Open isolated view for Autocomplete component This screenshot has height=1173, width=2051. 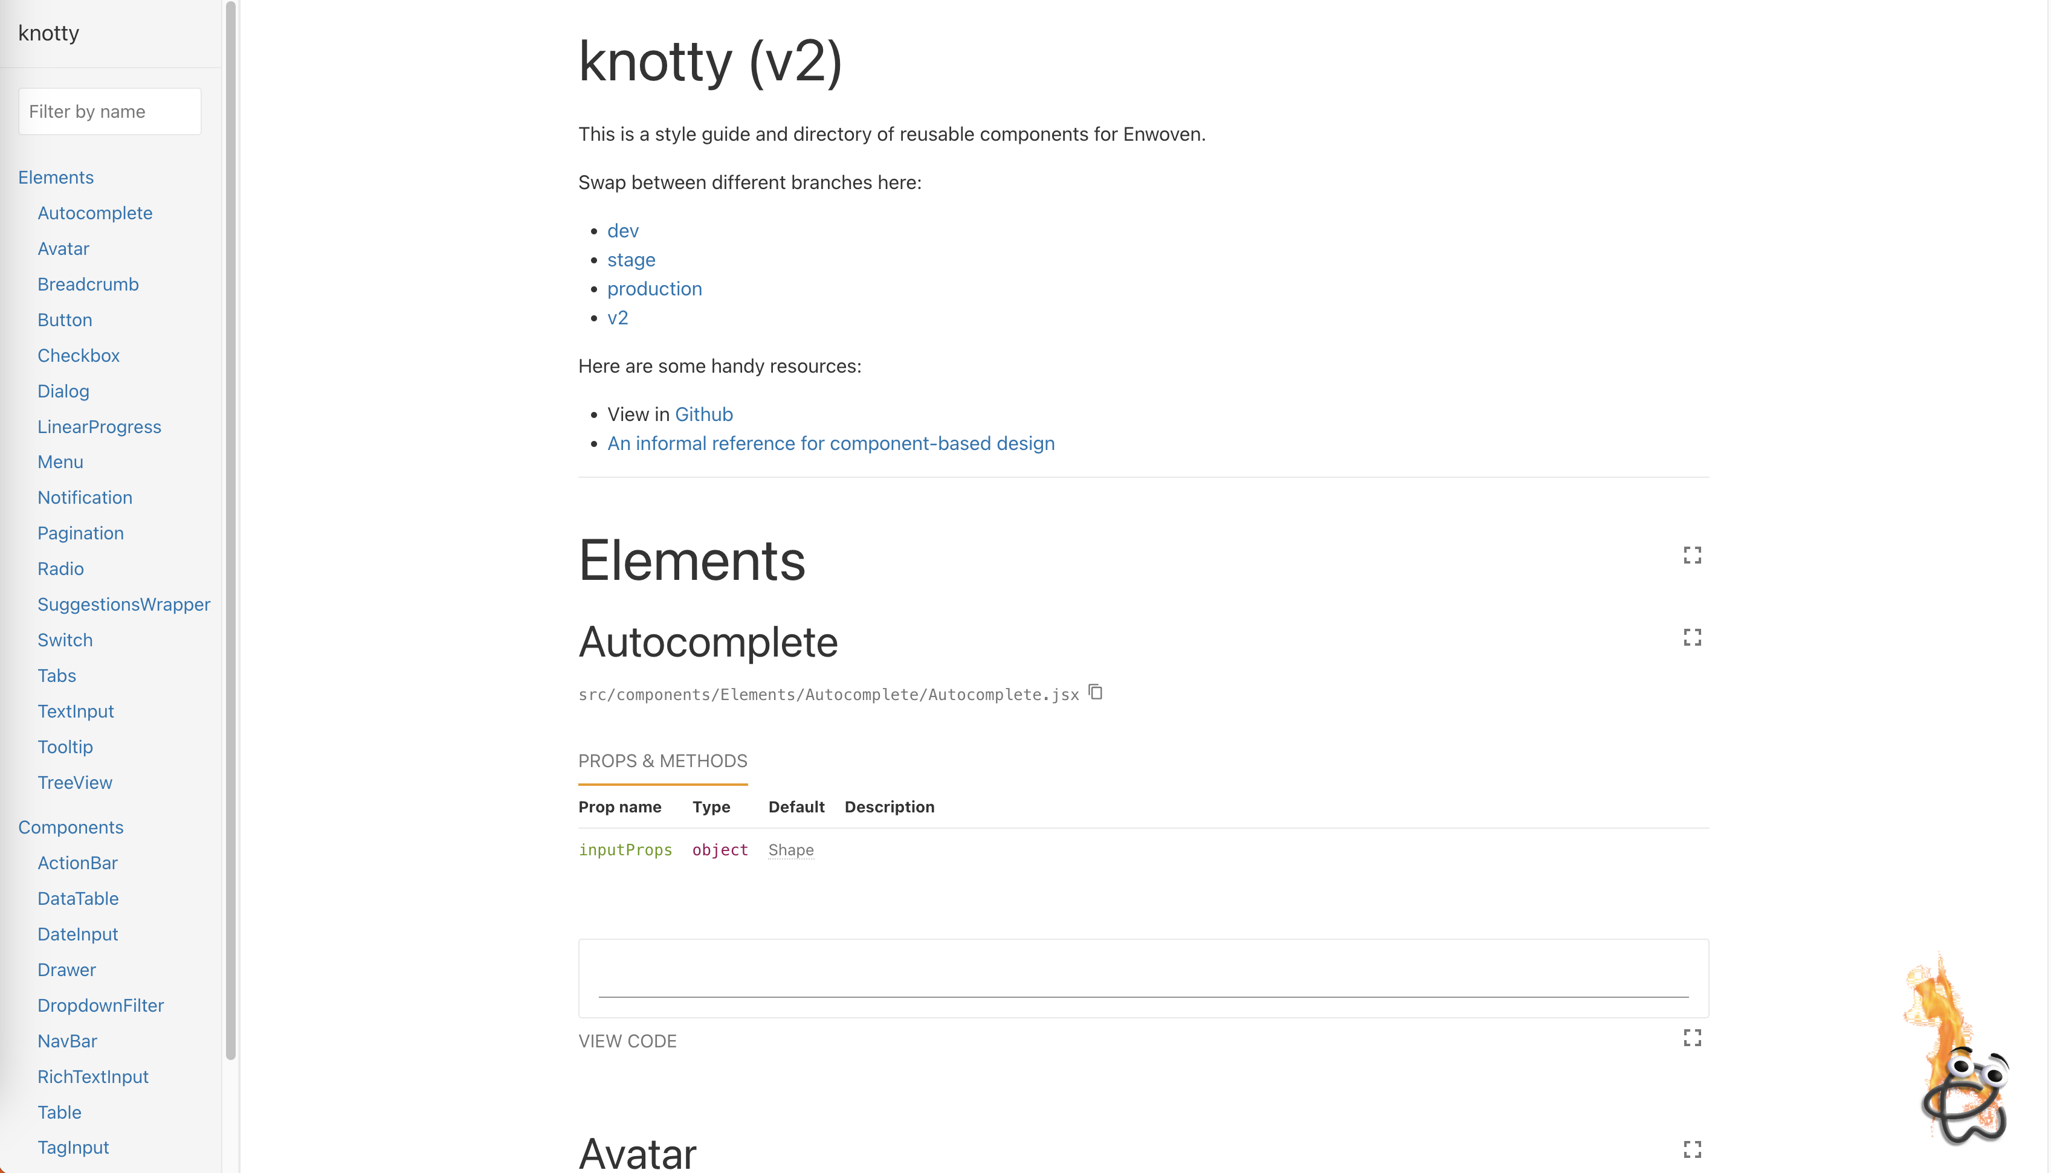(x=1691, y=637)
